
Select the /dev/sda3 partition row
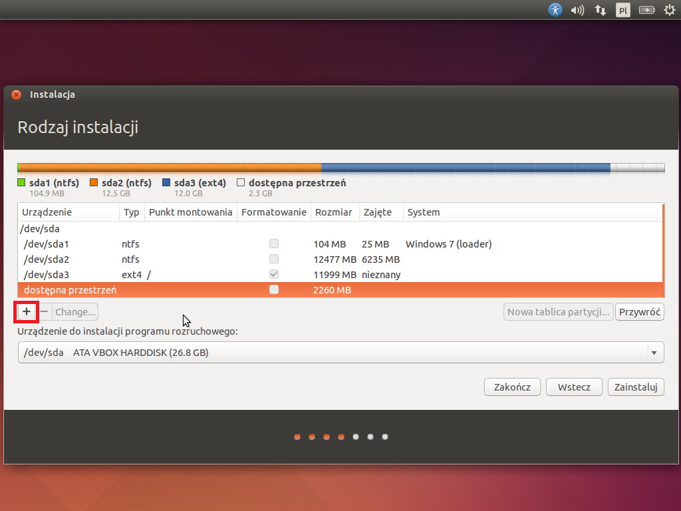pyautogui.click(x=340, y=274)
